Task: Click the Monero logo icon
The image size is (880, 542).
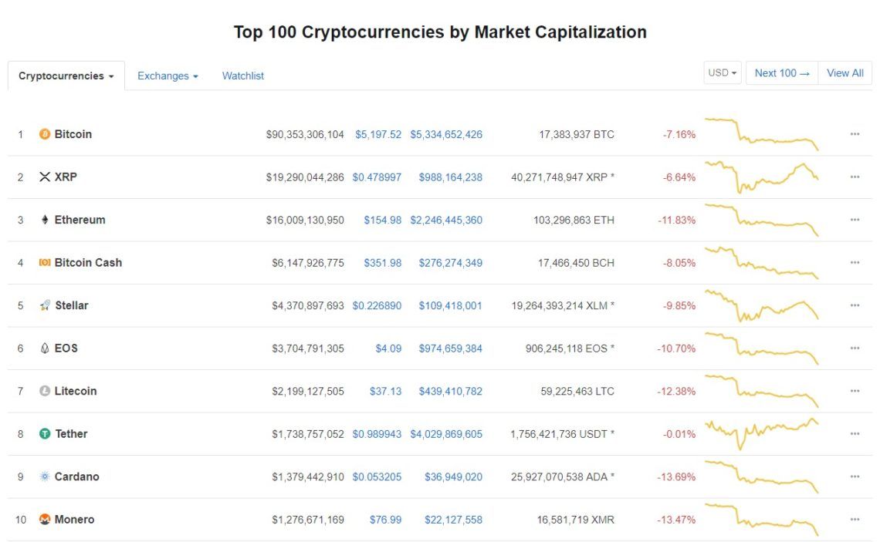Action: point(45,520)
